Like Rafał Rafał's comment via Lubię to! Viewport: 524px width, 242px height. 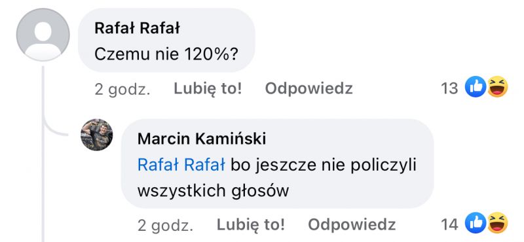point(208,88)
